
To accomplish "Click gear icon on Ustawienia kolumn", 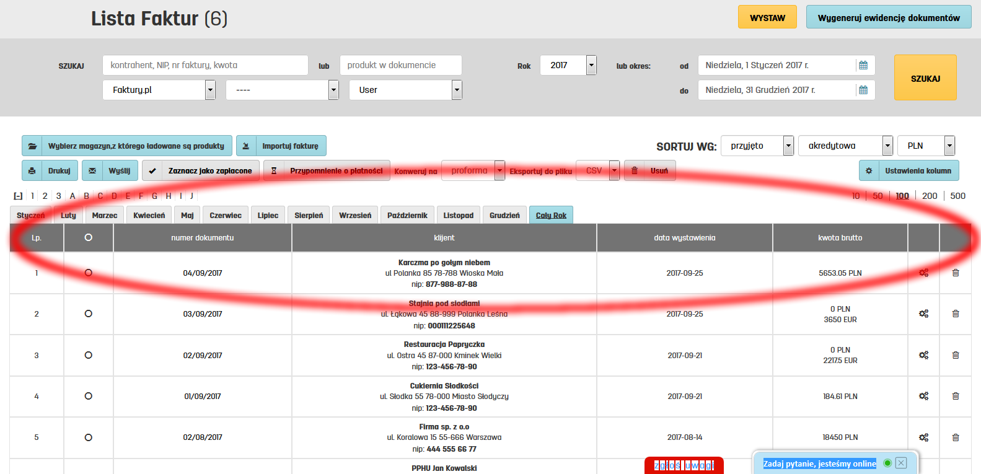I will click(869, 170).
